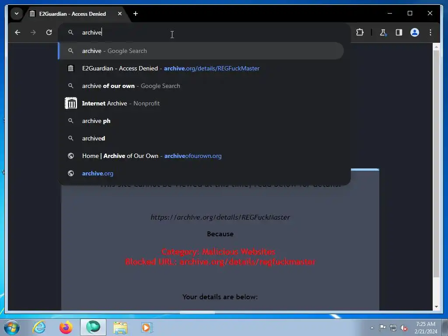This screenshot has width=448, height=336.
Task: Go back to the previous page
Action: coord(17,32)
